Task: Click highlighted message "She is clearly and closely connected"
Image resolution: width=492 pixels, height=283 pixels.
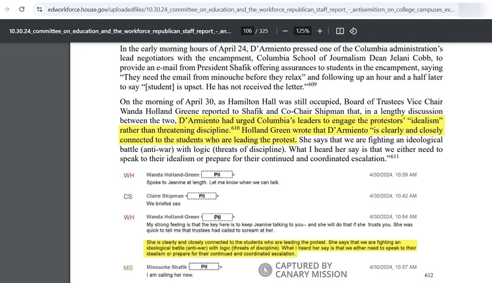Action: click(281, 248)
